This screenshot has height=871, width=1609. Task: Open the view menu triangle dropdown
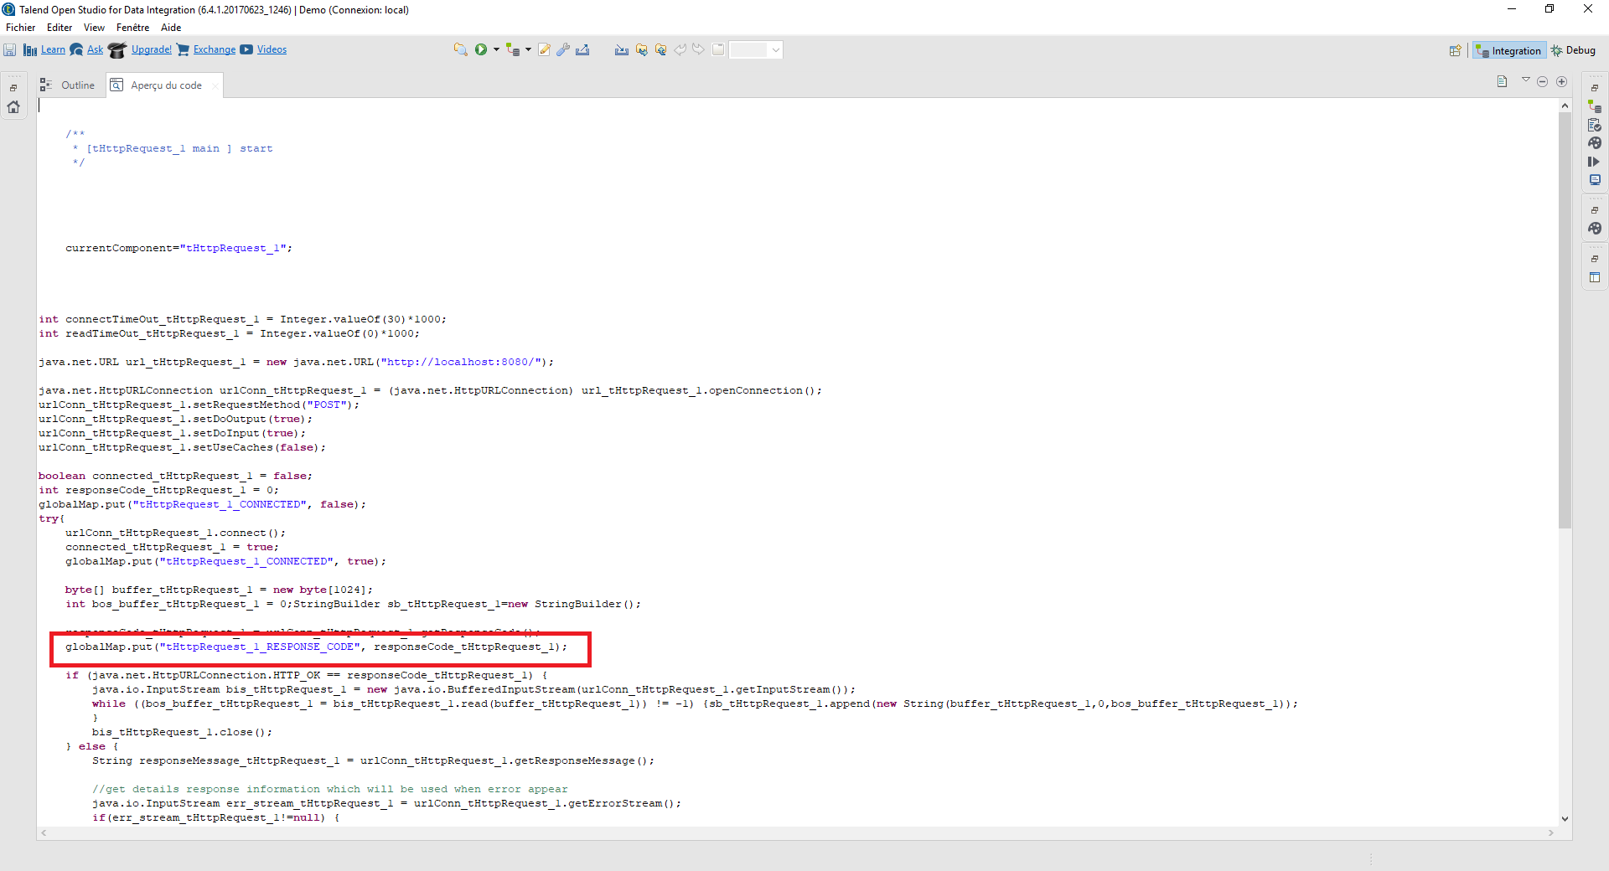tap(1526, 80)
